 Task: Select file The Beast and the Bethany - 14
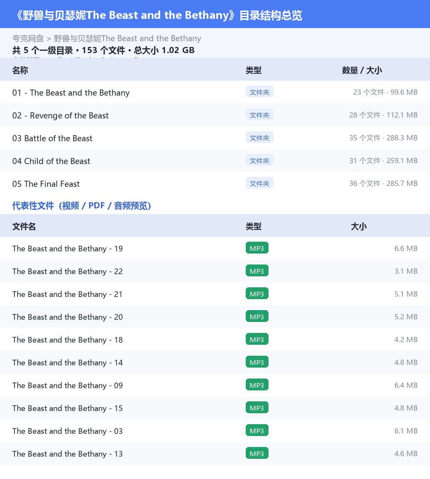click(68, 363)
